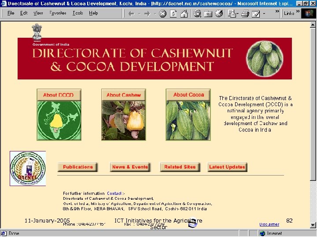This screenshot has width=317, height=237.
Task: Click the About DCCD button
Action: click(59, 95)
